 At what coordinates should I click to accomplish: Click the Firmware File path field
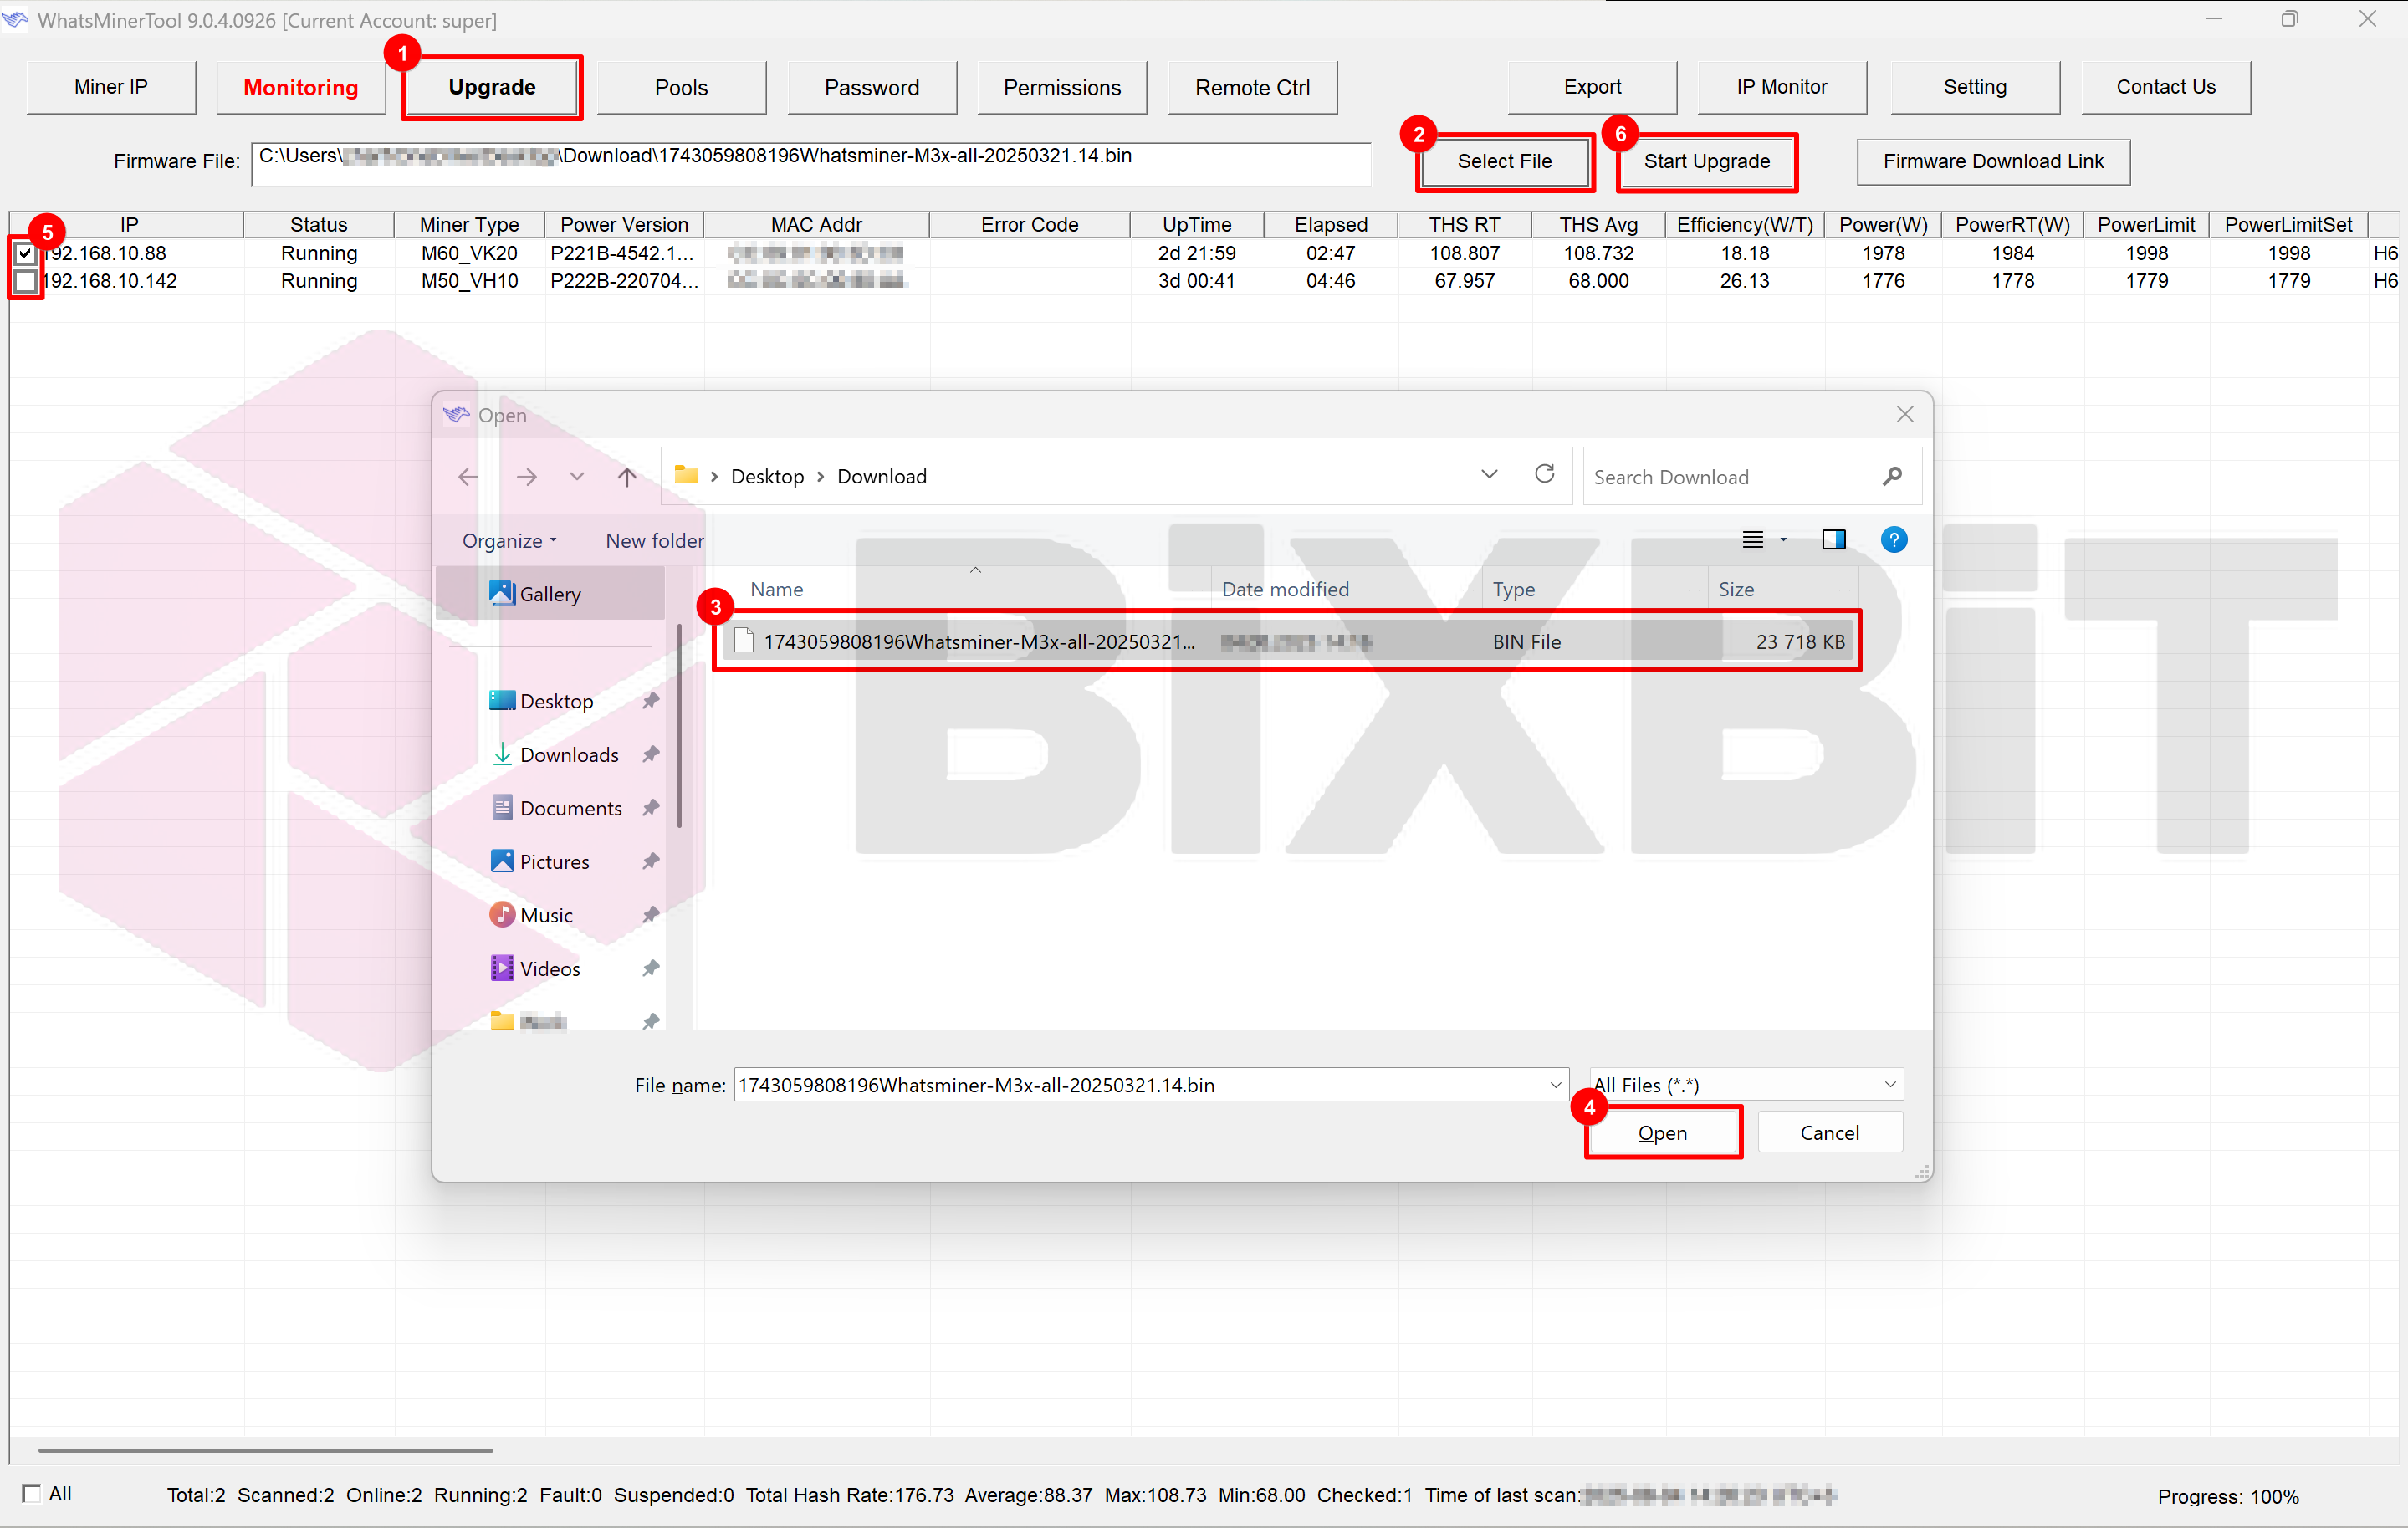[x=811, y=162]
